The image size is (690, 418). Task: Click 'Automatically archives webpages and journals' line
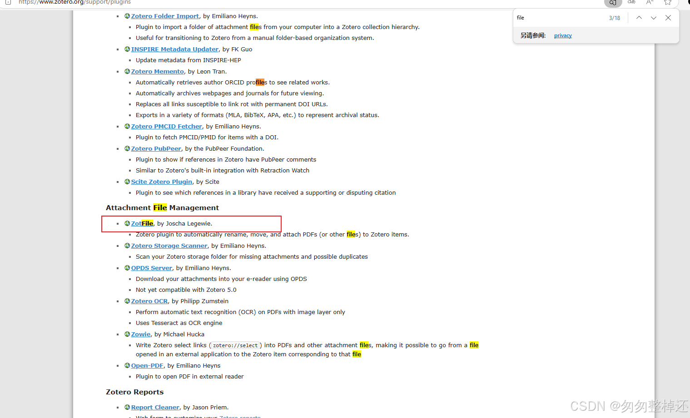(x=230, y=93)
